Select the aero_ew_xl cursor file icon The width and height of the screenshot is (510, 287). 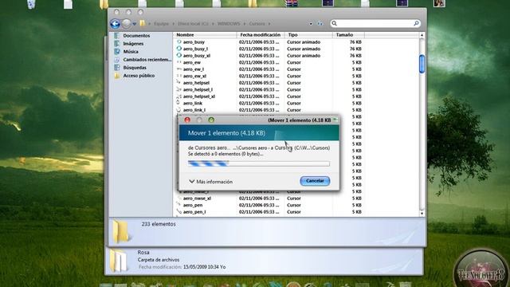[178, 76]
